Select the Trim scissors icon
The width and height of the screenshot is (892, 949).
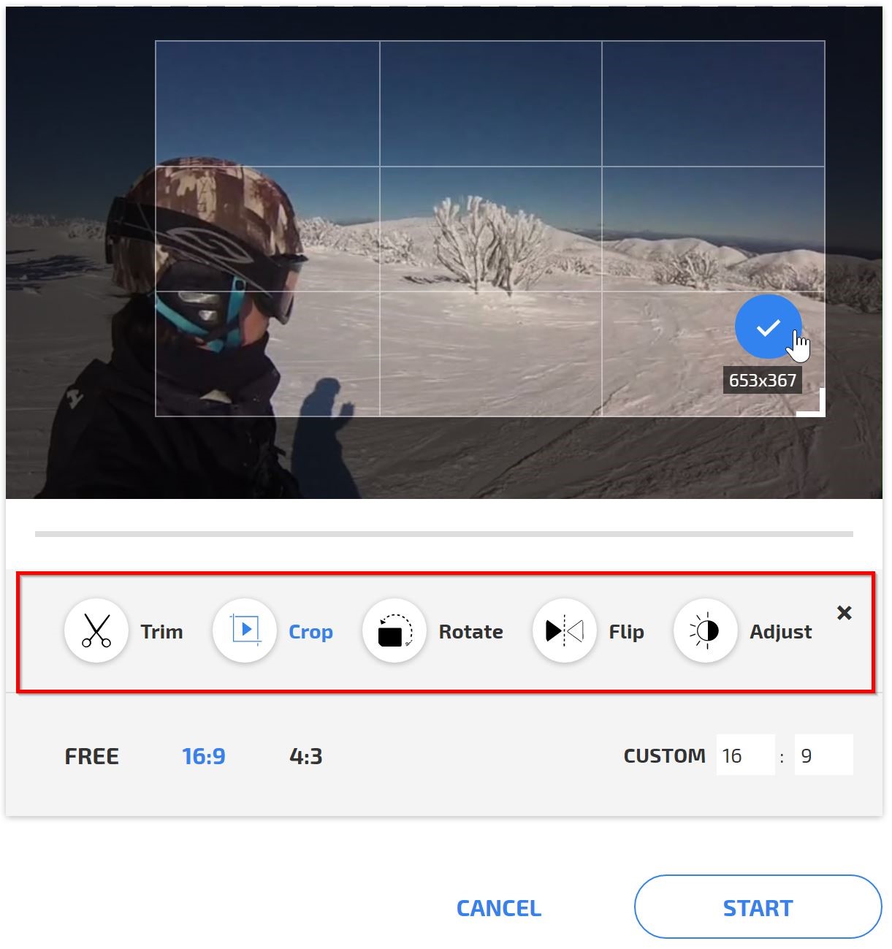point(96,630)
